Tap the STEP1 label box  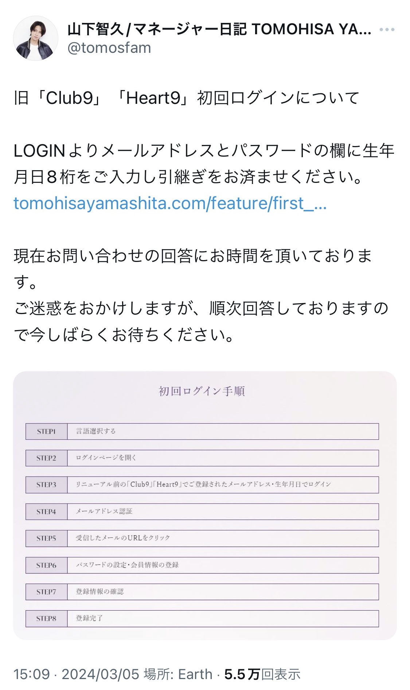click(x=46, y=431)
